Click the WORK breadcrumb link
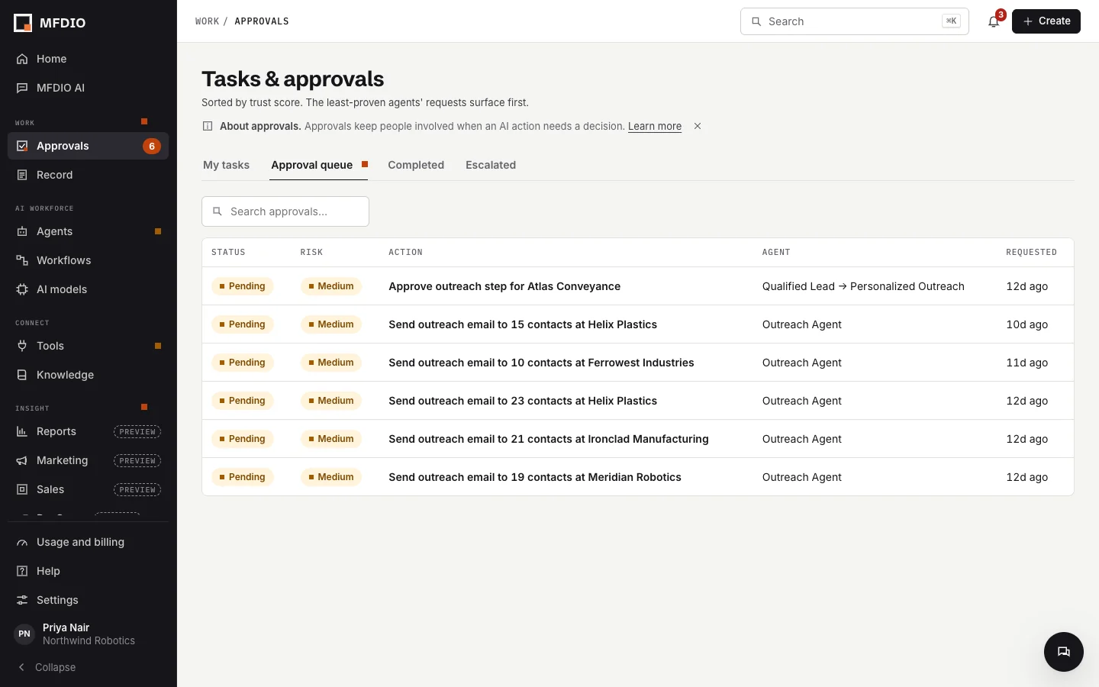This screenshot has width=1099, height=687. click(x=207, y=21)
